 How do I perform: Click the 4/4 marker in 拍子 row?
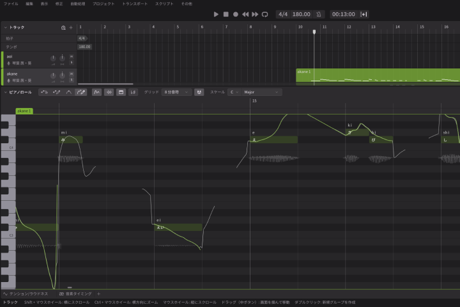(82, 38)
